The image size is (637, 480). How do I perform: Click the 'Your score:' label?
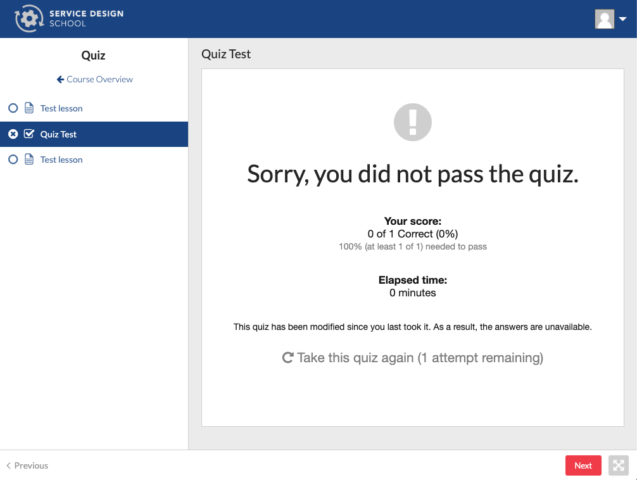(413, 221)
